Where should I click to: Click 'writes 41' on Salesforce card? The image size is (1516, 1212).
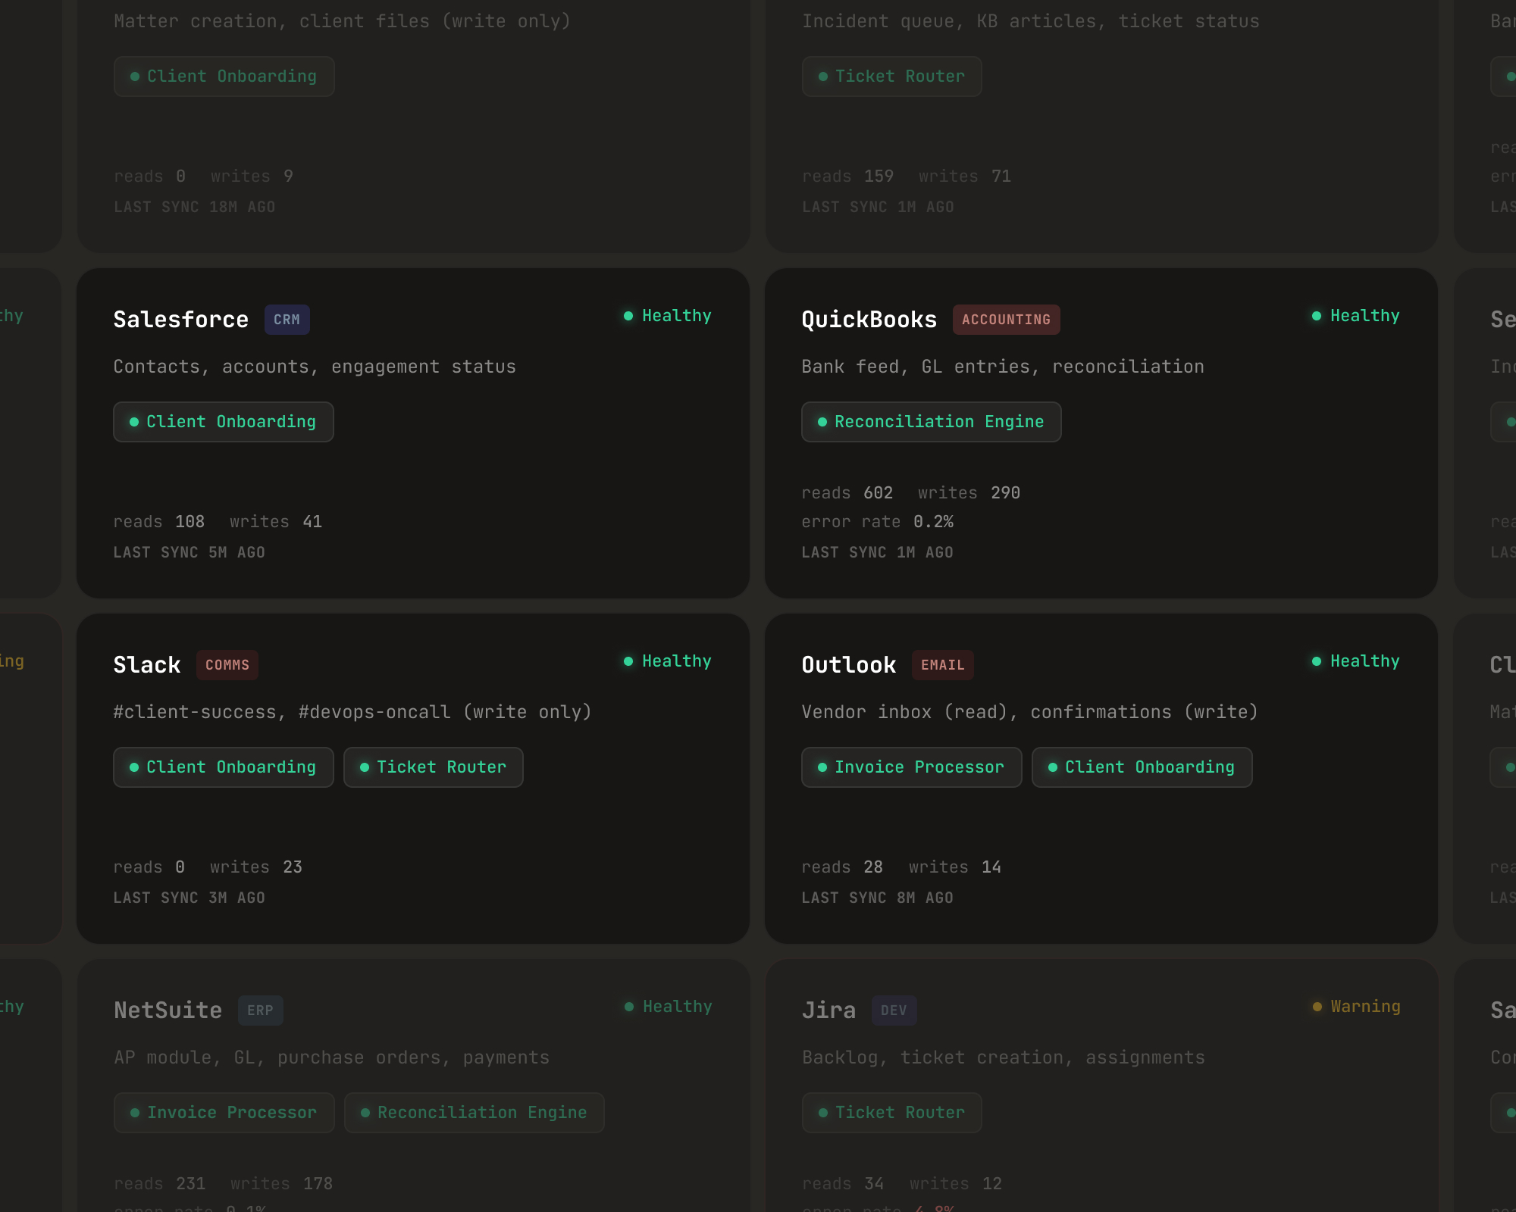276,522
